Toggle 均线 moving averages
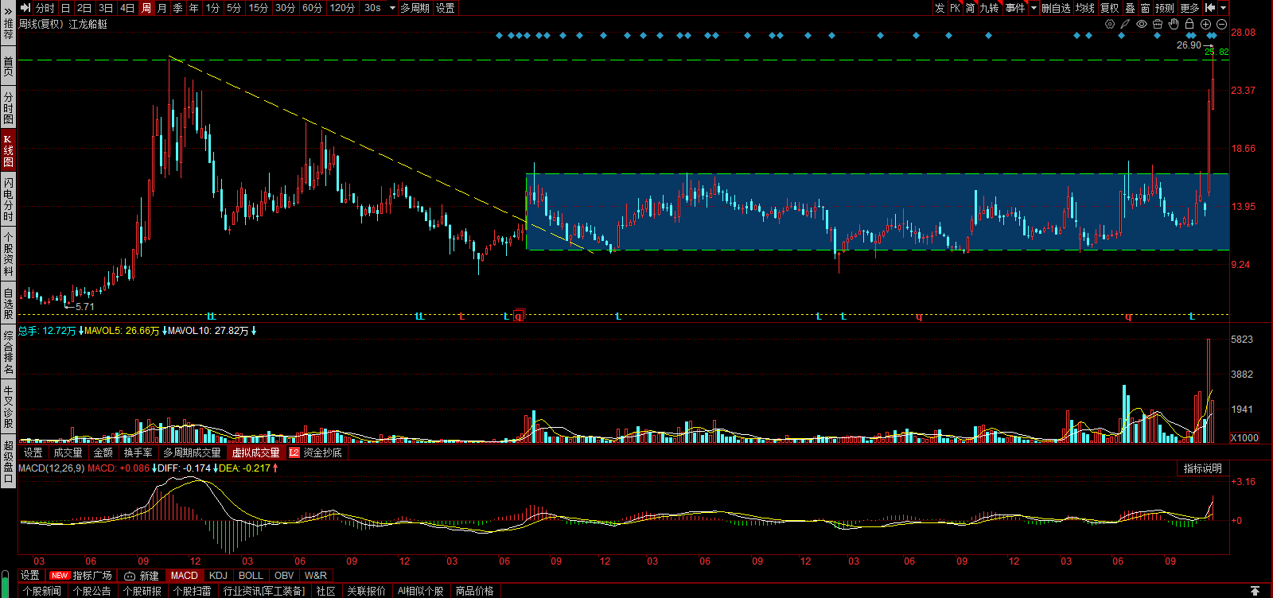The image size is (1273, 598). coord(1085,8)
